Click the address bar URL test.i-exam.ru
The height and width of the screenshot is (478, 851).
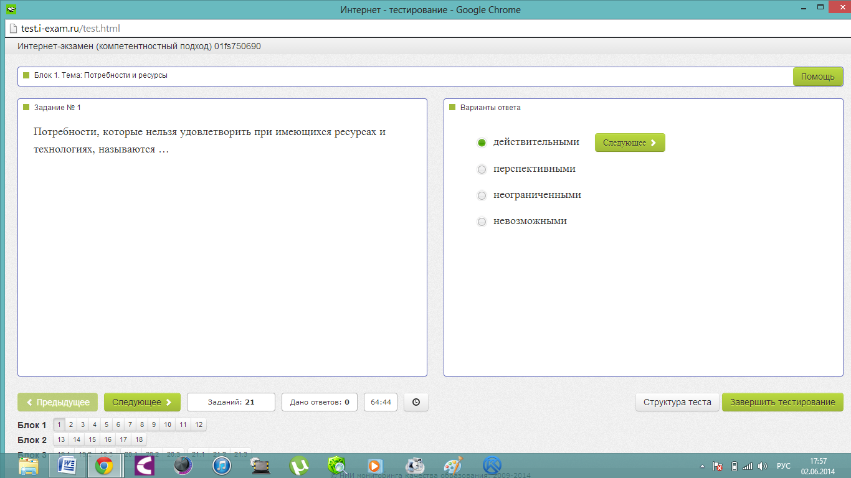coord(70,29)
